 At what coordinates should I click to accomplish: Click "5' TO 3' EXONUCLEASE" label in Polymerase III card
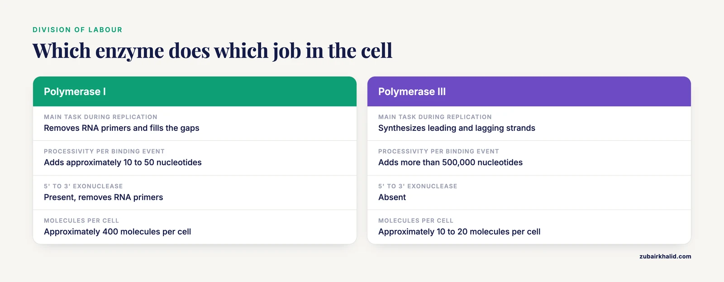tap(418, 186)
